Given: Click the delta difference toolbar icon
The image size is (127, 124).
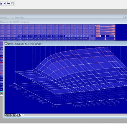Looking at the screenshot, I should (1, 3).
